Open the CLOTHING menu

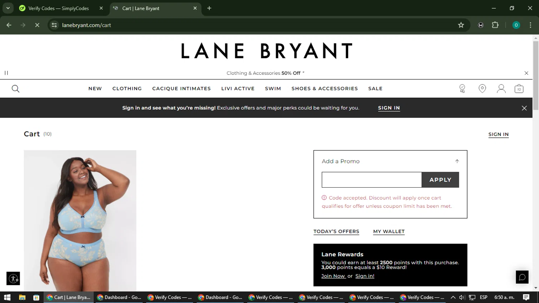[127, 88]
